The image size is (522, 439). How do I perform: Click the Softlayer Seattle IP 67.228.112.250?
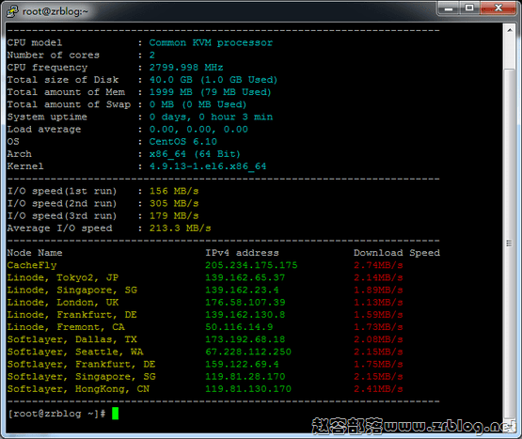pyautogui.click(x=248, y=352)
